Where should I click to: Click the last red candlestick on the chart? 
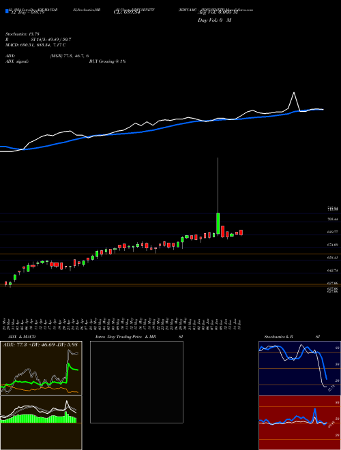241,232
